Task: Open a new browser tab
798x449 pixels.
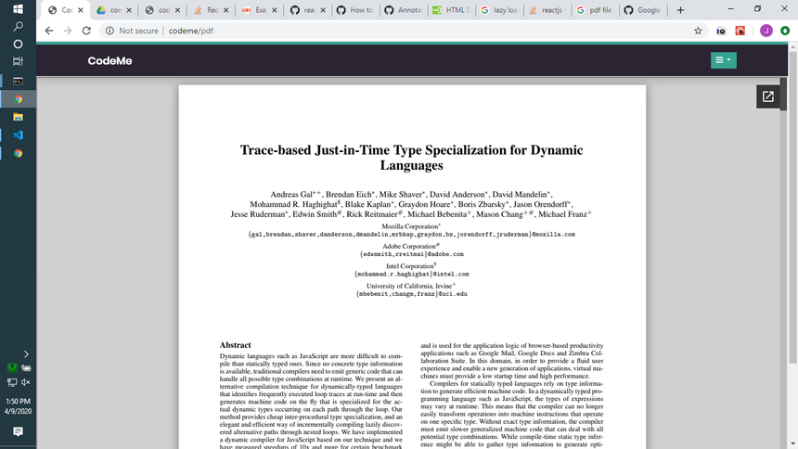Action: pos(680,10)
